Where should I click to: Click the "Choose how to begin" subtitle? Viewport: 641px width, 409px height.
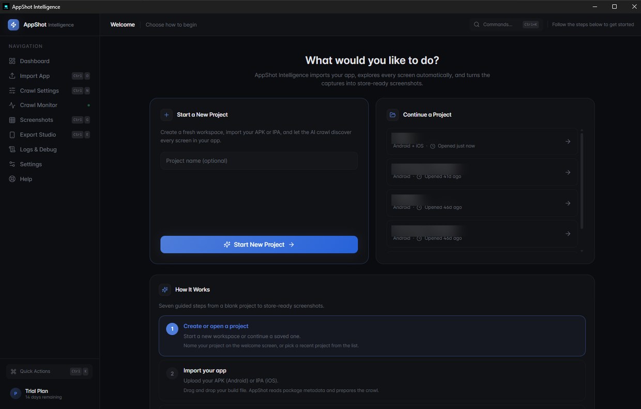(171, 25)
